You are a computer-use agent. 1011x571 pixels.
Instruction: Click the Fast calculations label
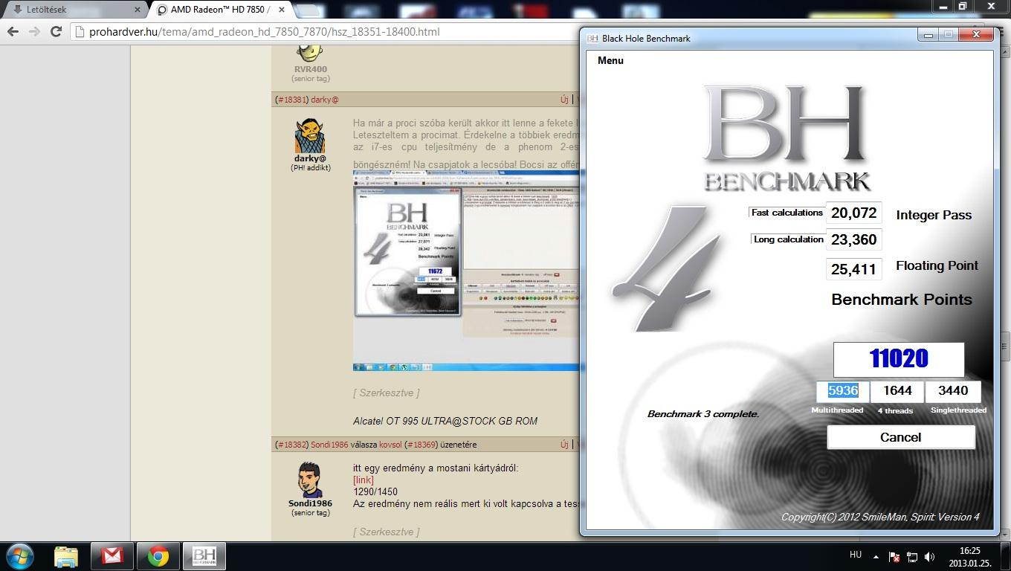coord(786,213)
